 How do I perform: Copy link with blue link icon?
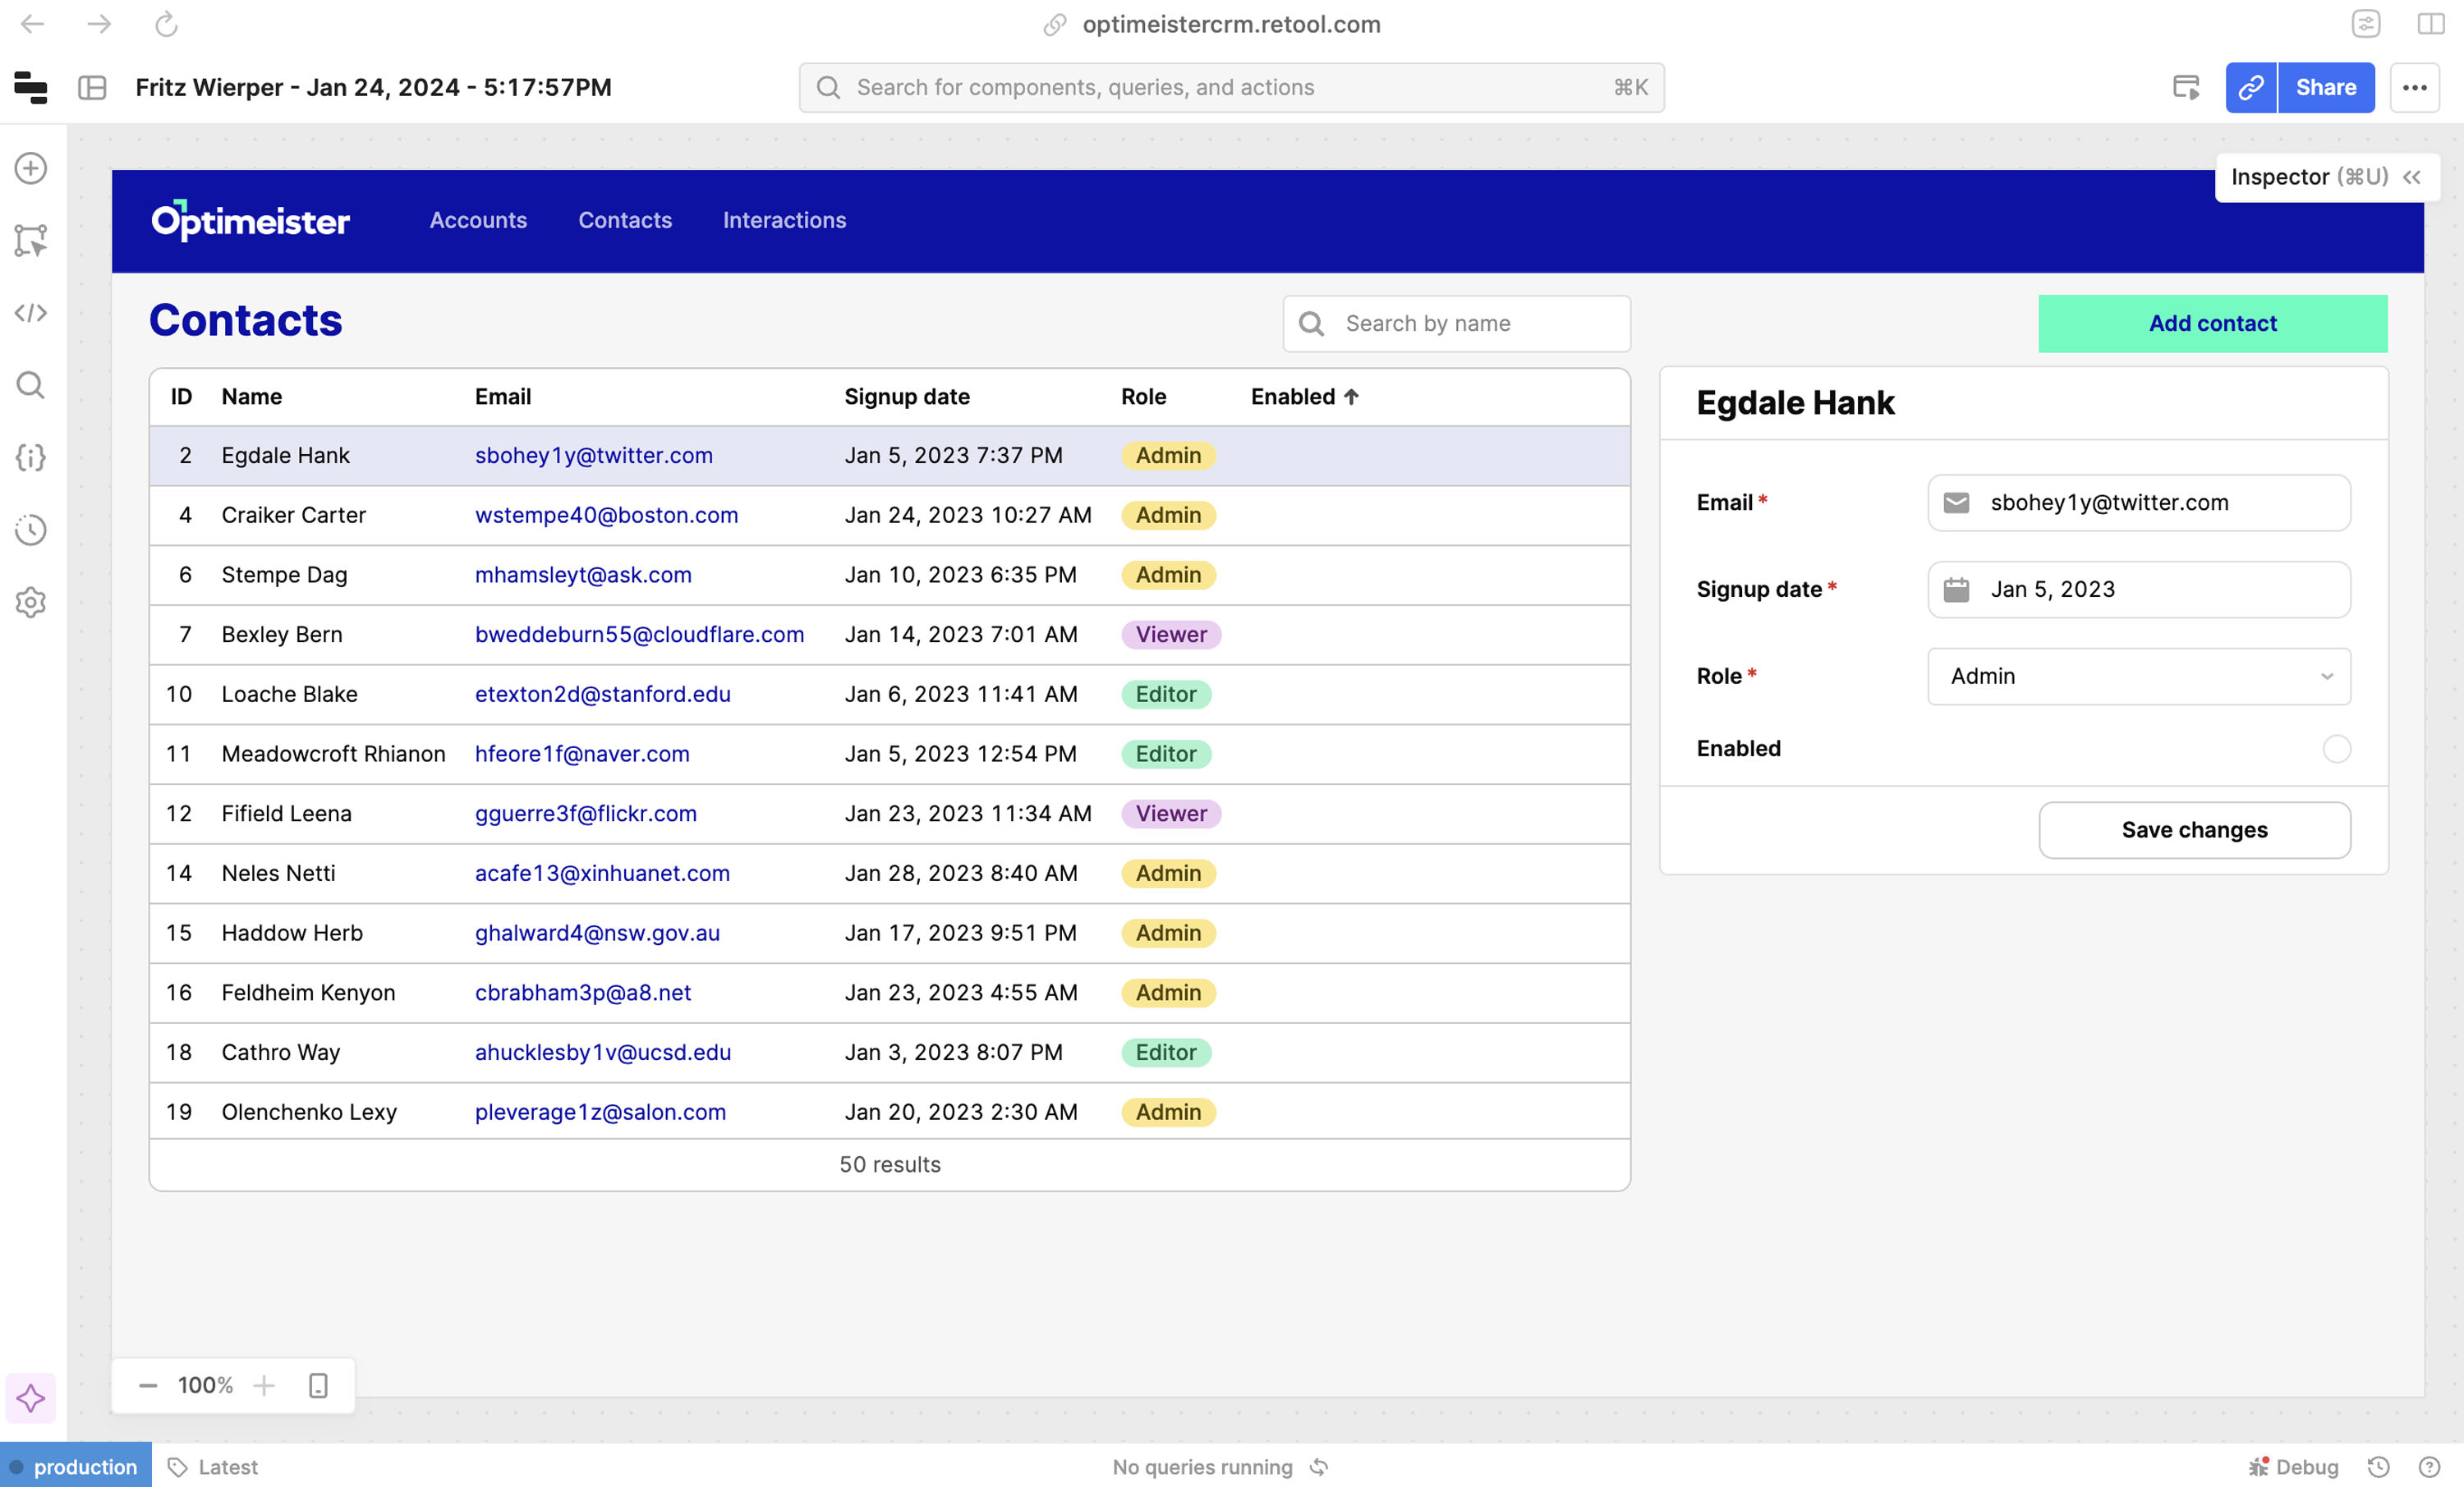[x=2250, y=88]
